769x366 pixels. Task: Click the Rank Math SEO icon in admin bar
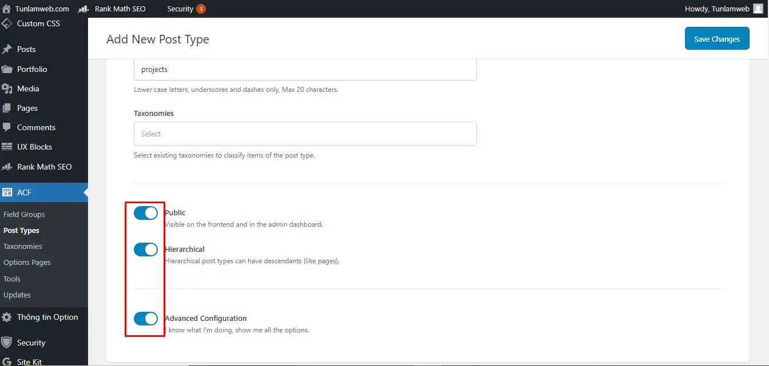[83, 9]
